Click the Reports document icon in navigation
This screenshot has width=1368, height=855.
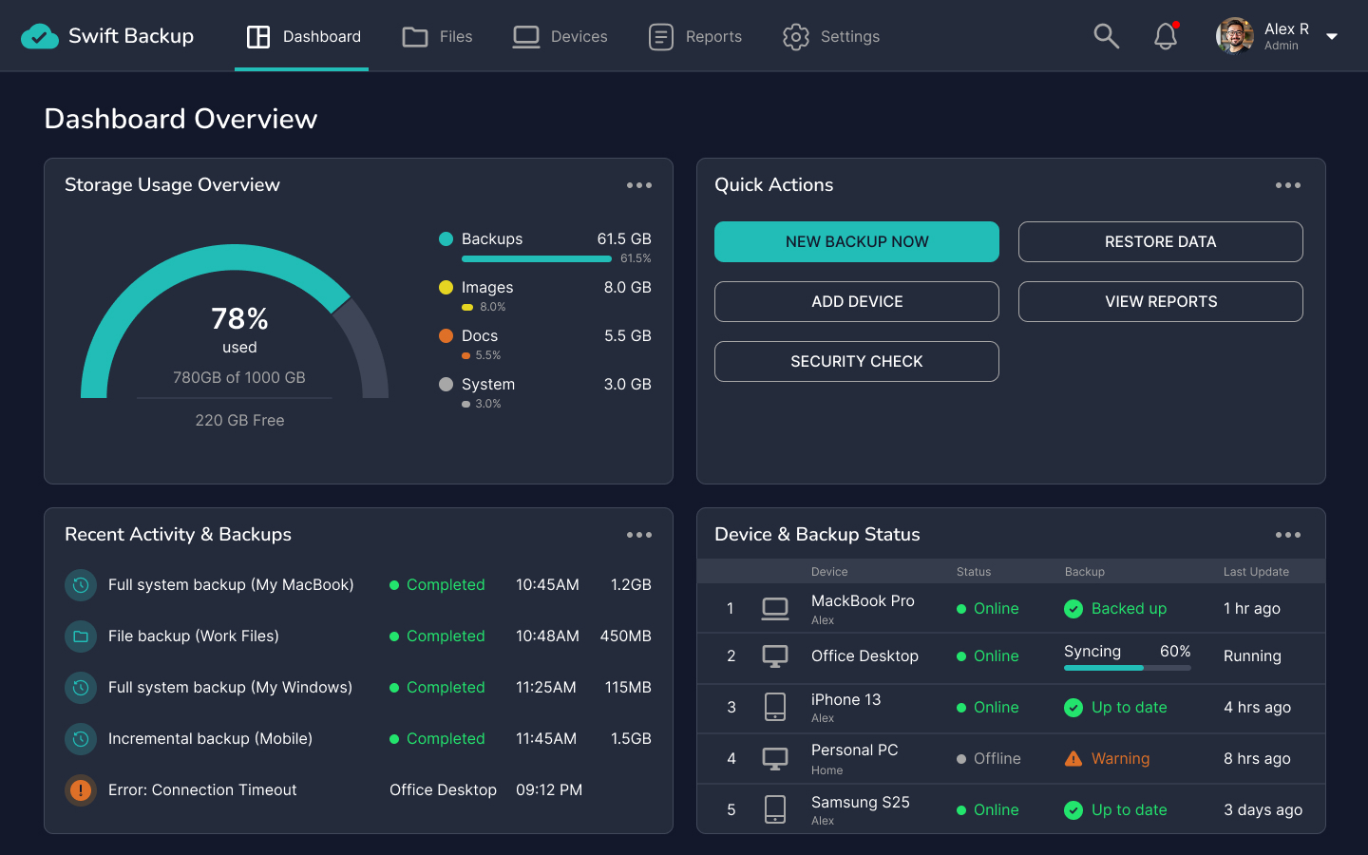[661, 37]
